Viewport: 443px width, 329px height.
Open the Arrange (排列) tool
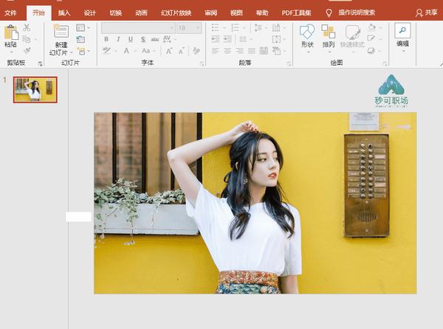pos(329,33)
